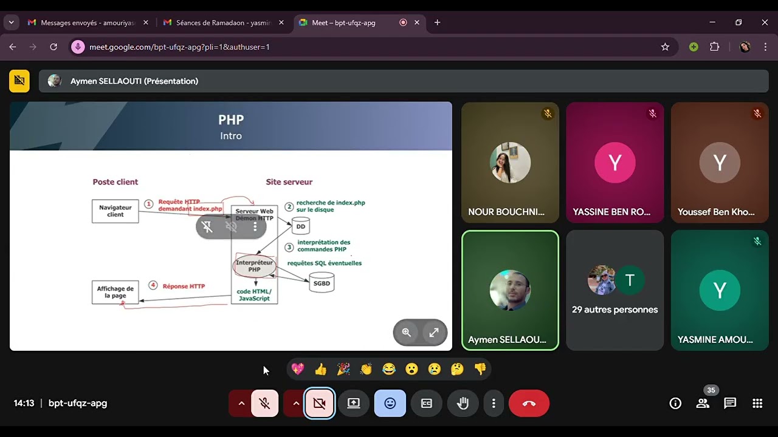This screenshot has width=778, height=437.
Task: Turn on closed captions
Action: point(427,403)
